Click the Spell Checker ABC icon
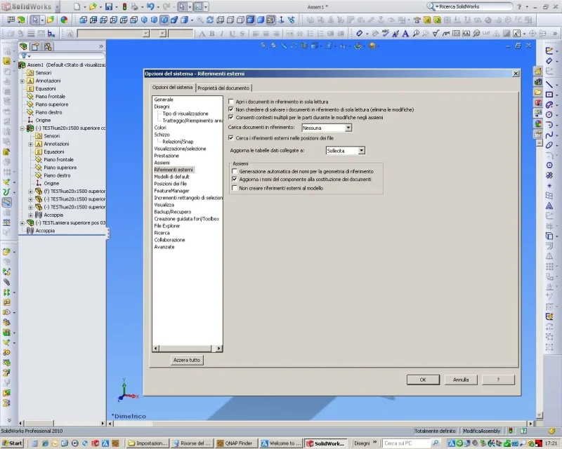This screenshot has width=562, height=449. click(x=385, y=33)
